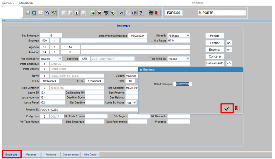Click the Data Embarque field in Encerrar dialog

click(x=183, y=84)
